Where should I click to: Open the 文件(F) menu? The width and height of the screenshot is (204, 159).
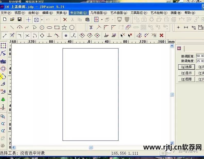click(x=6, y=13)
